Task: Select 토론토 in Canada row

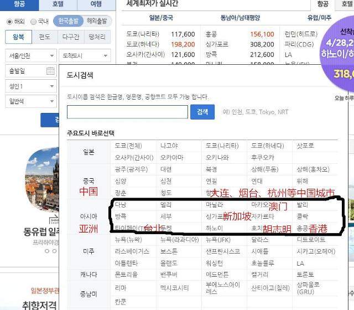Action: pos(305,275)
